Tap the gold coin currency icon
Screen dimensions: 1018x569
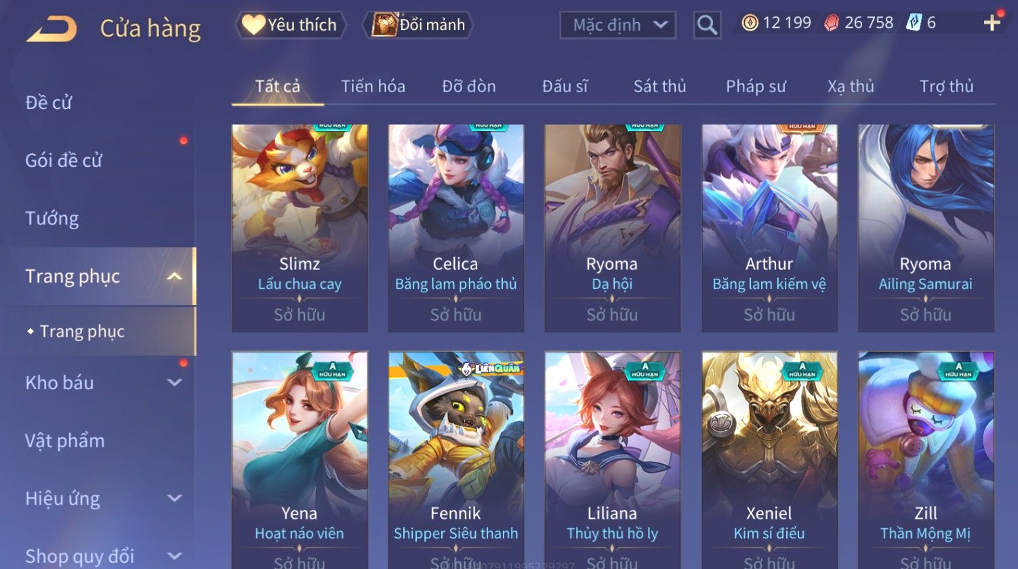pyautogui.click(x=750, y=23)
